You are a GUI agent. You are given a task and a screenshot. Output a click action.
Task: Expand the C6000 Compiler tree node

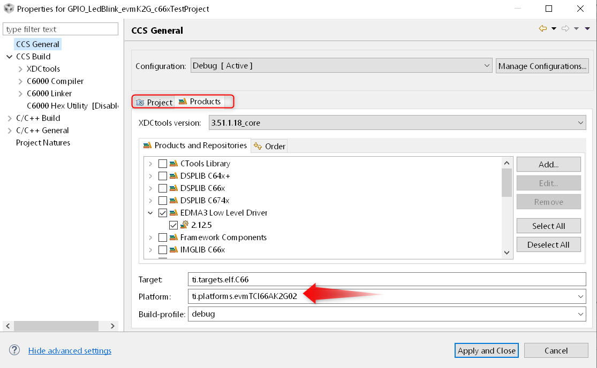pyautogui.click(x=20, y=81)
